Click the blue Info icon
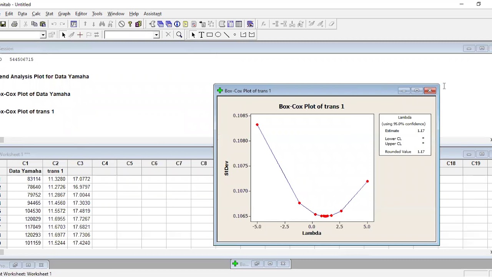 177,24
